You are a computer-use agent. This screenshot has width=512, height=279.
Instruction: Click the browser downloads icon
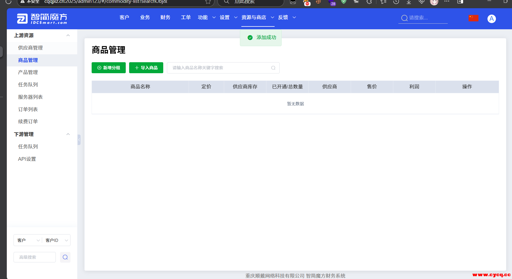pos(409,2)
